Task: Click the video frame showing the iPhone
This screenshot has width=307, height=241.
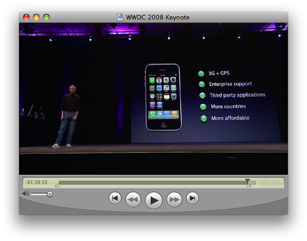Action: [x=153, y=99]
